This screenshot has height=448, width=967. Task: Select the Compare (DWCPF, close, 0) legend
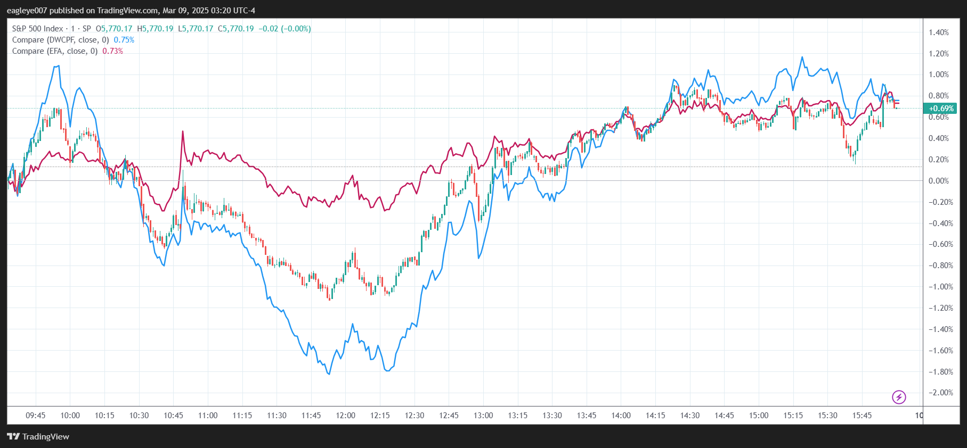click(60, 40)
